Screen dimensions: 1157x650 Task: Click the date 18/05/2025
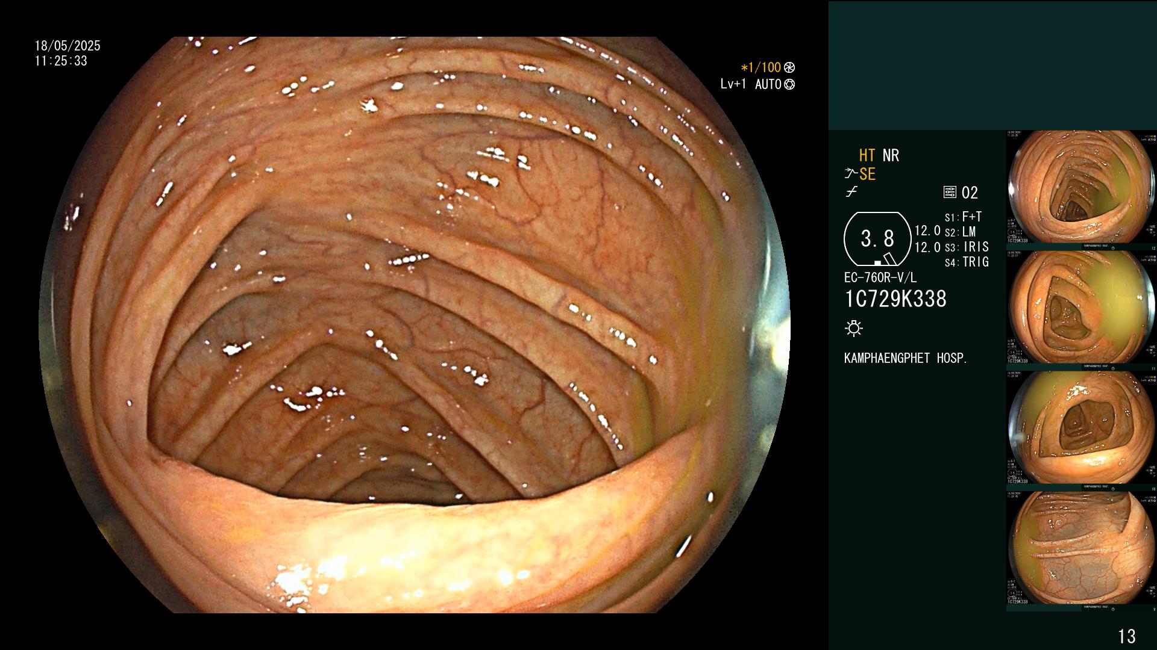[67, 46]
